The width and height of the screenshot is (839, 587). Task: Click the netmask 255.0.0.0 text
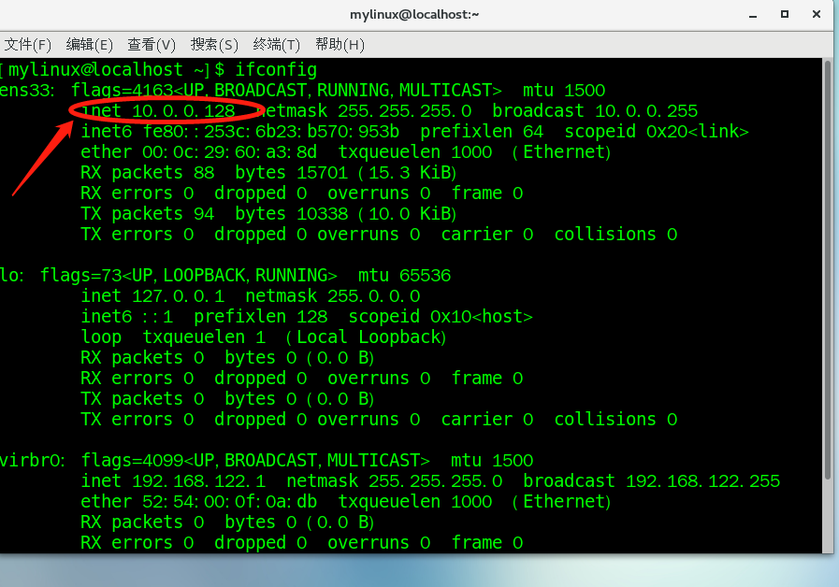coord(333,295)
